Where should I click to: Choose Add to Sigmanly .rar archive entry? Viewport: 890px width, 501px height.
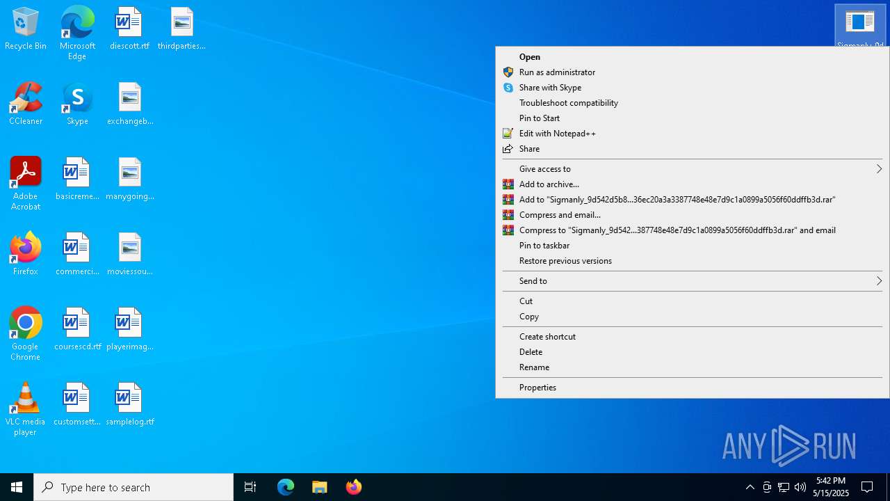tap(693, 200)
